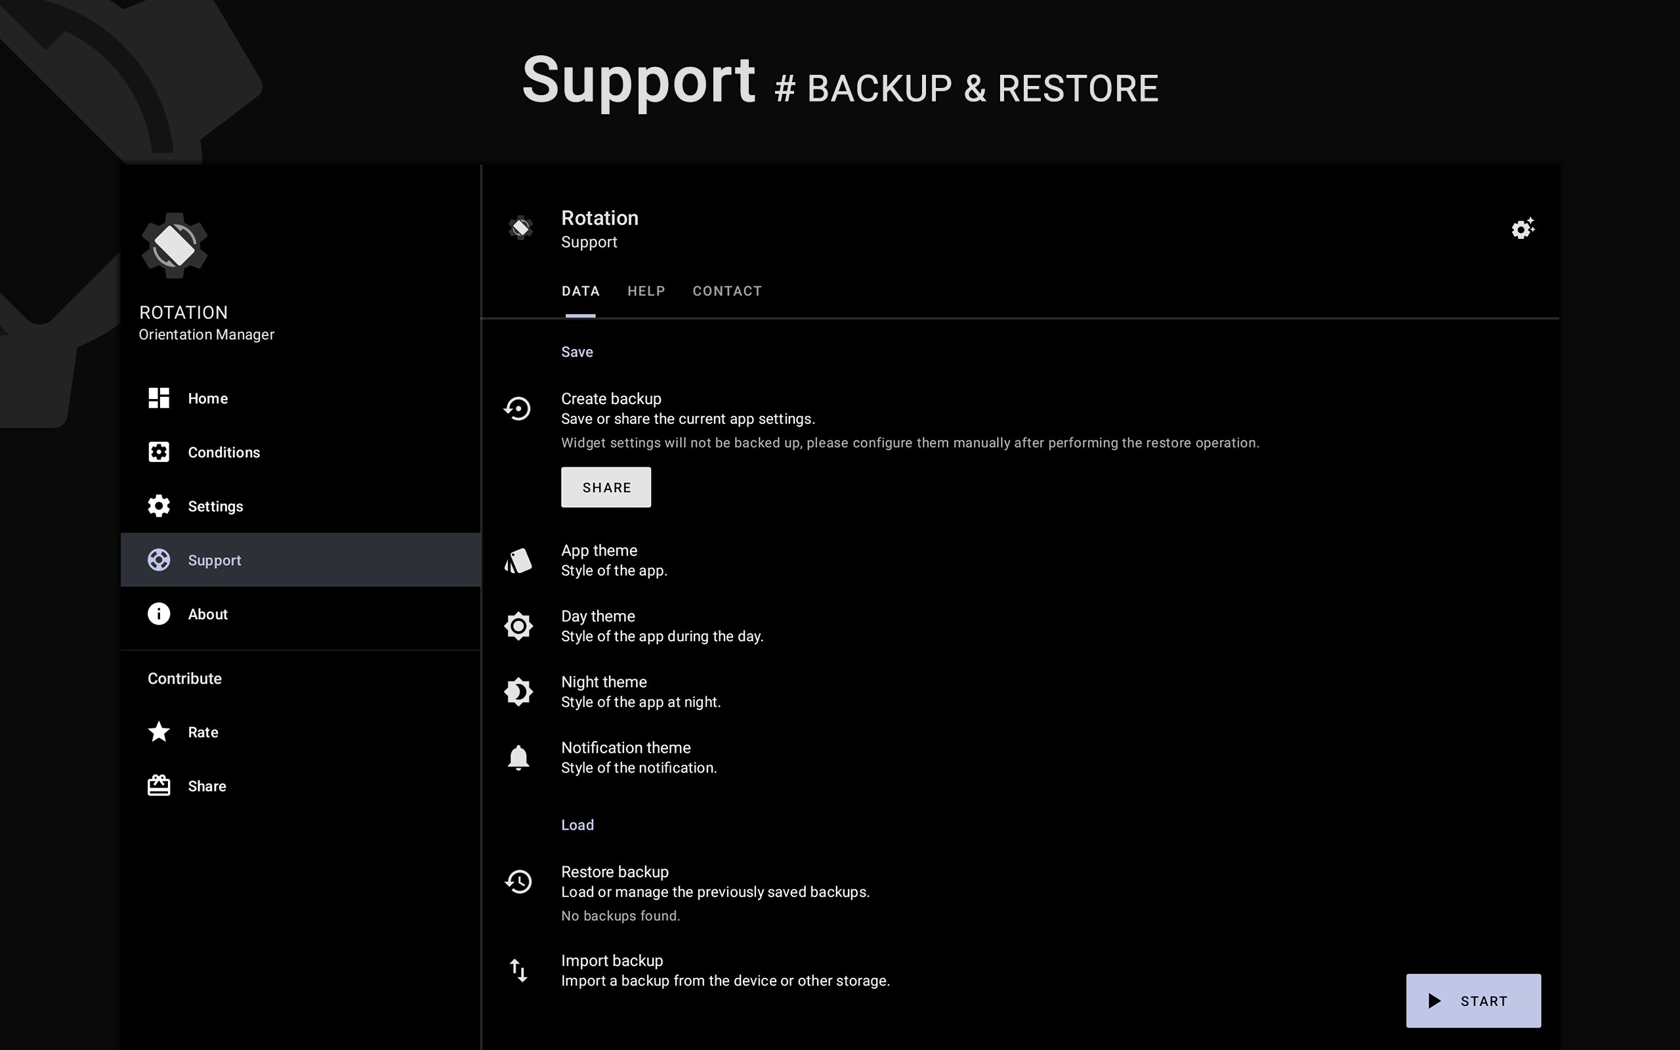Click the 'No backups found.' text
This screenshot has height=1050, width=1680.
tap(621, 916)
